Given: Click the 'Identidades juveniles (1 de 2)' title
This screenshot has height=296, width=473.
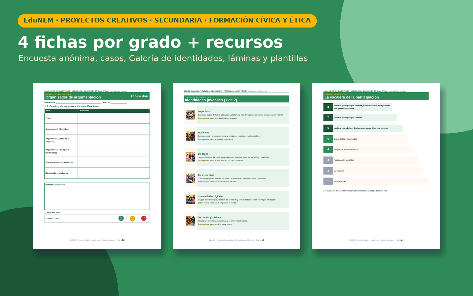Looking at the screenshot, I should [211, 100].
